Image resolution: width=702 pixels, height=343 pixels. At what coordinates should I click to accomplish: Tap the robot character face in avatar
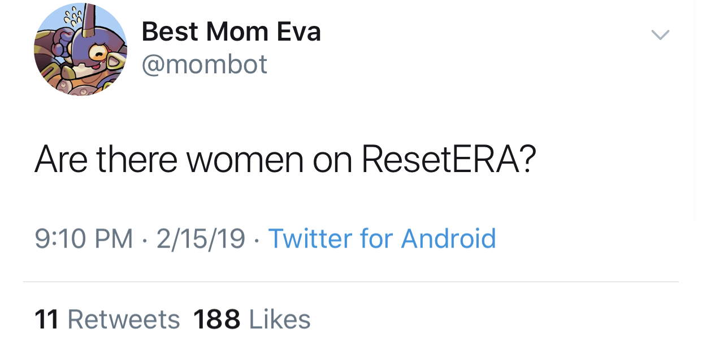point(98,56)
